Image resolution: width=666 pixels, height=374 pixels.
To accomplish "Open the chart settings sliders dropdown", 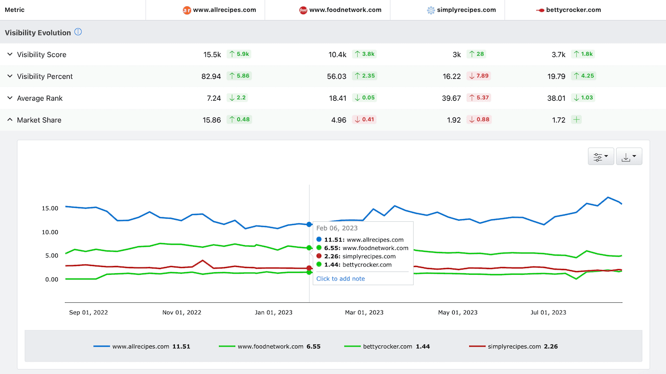I will pyautogui.click(x=601, y=156).
